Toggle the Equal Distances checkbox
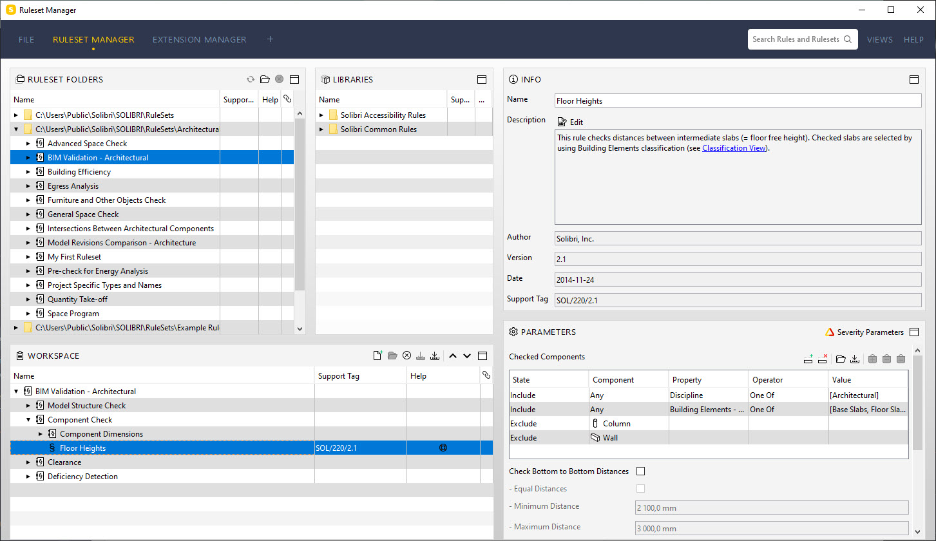This screenshot has height=541, width=936. point(640,488)
